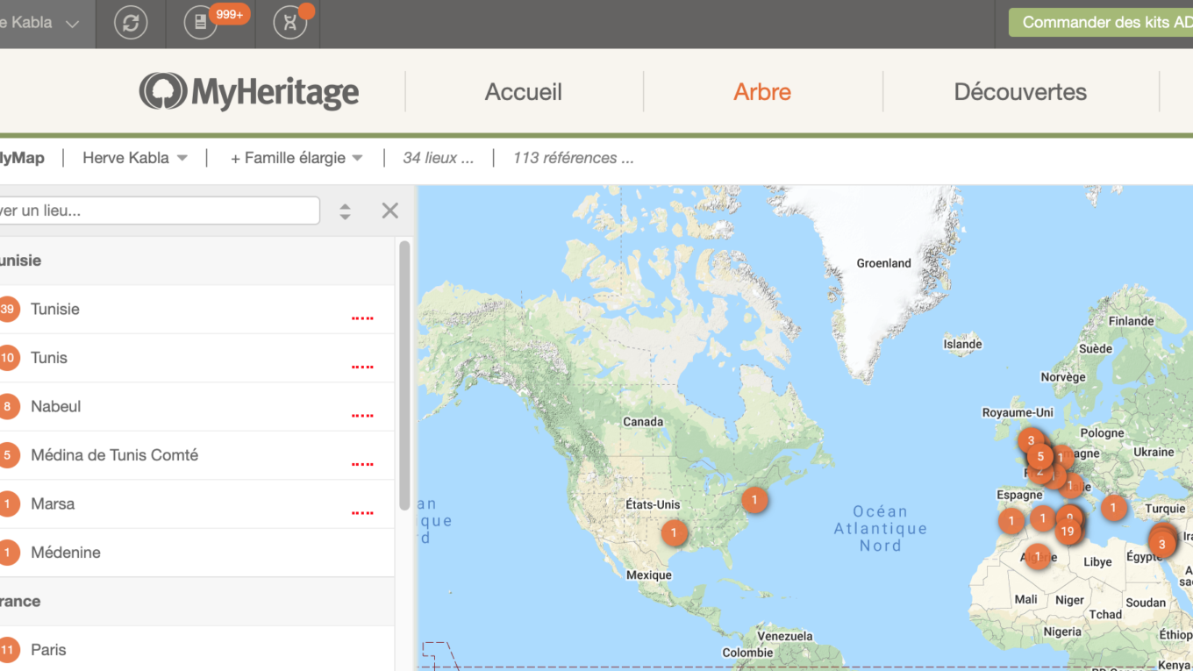The image size is (1193, 671).
Task: Open 34 lieux ... options
Action: (438, 158)
